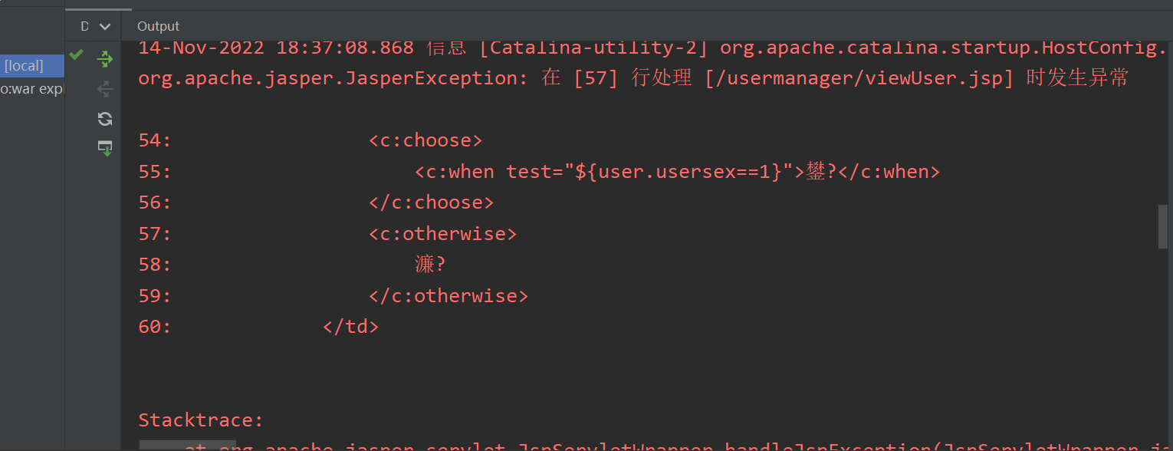Click the vertical scrollbar thumb in Output
Screen dimensions: 1173x451
(x=1163, y=227)
